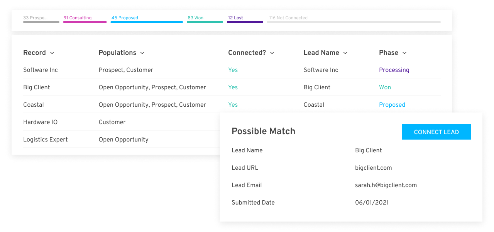Open the Populations column dropdown chevron

point(142,53)
